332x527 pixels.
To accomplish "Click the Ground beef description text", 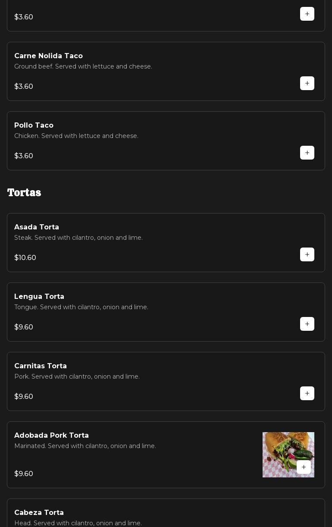I will (83, 66).
